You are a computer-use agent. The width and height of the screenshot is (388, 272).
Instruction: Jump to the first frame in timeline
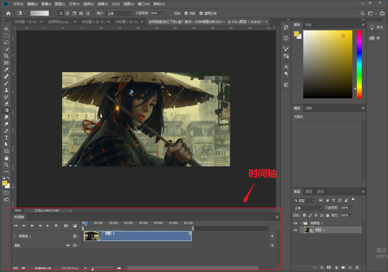16,226
